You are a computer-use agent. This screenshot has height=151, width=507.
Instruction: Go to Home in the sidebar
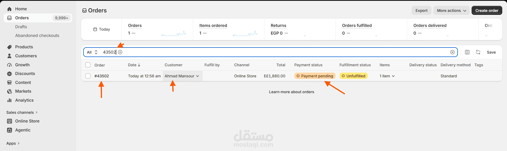coord(38,9)
